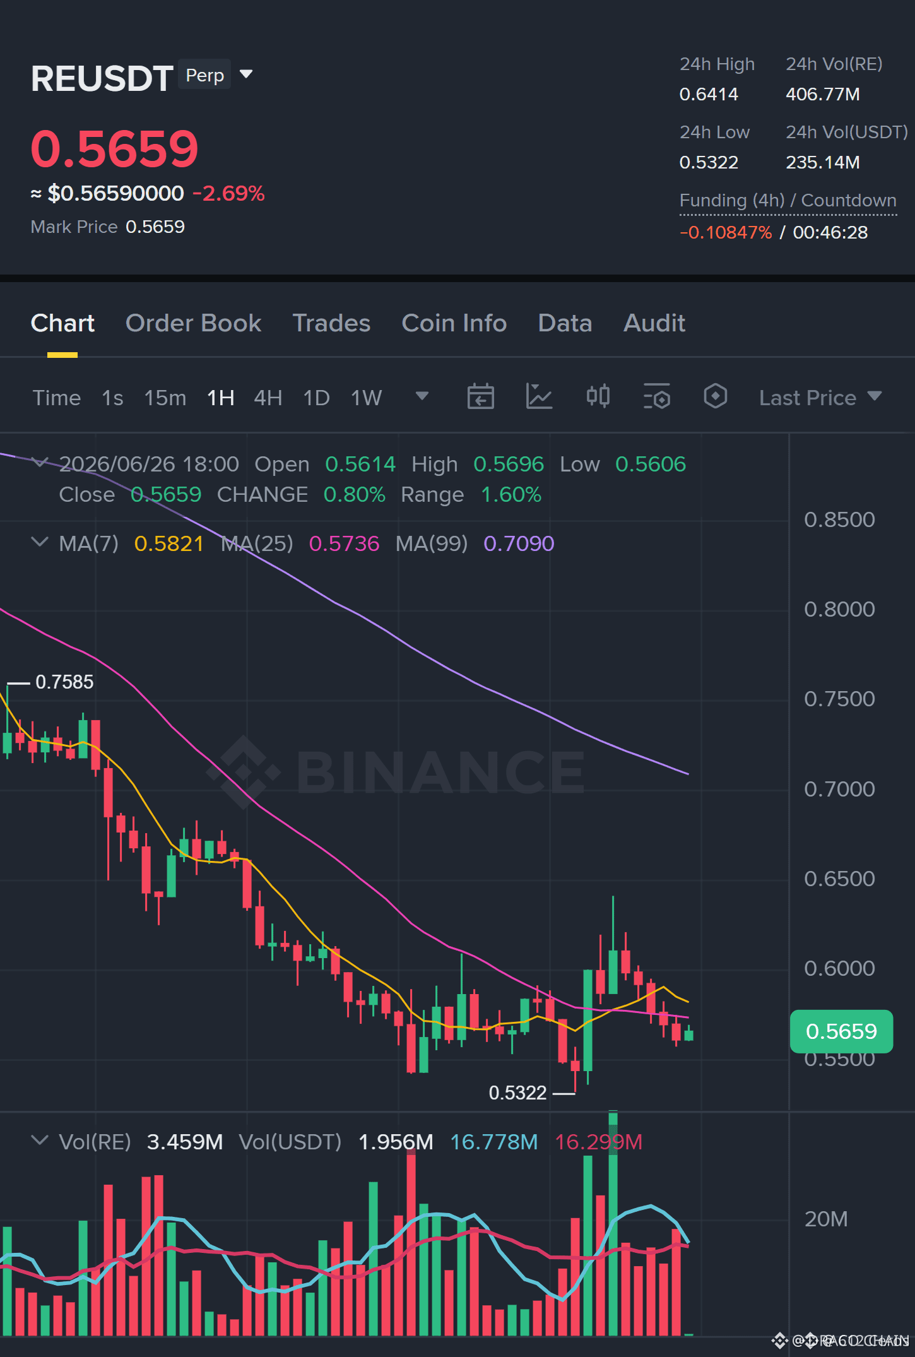Tap the hexagon chart preferences icon
Image resolution: width=915 pixels, height=1357 pixels.
click(715, 397)
